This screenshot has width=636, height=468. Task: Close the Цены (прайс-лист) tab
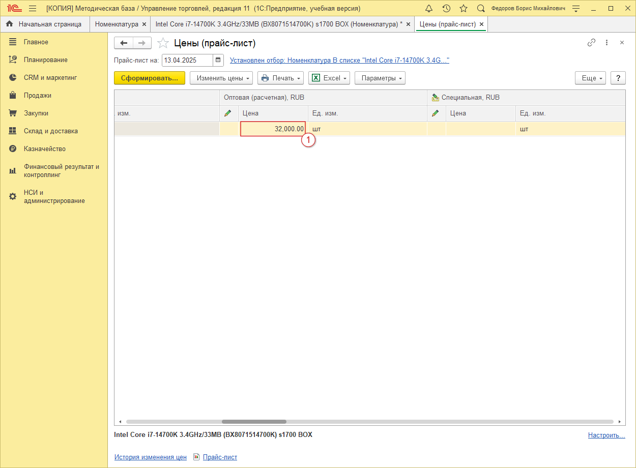(x=481, y=24)
